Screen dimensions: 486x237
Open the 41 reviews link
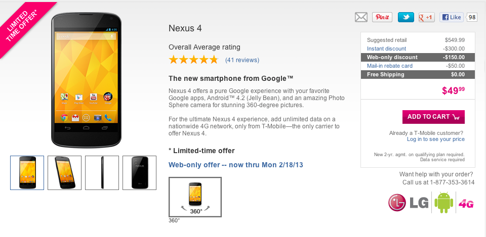point(242,60)
